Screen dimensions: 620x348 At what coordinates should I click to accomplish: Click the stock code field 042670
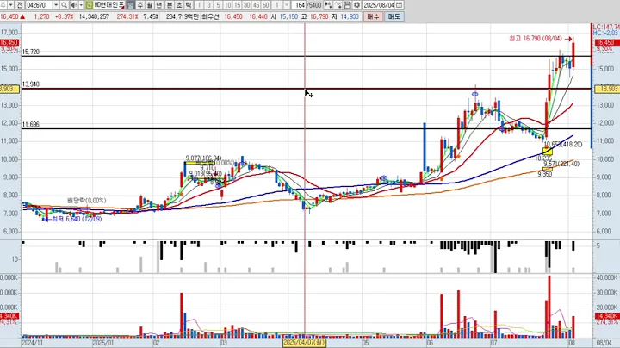[40, 5]
